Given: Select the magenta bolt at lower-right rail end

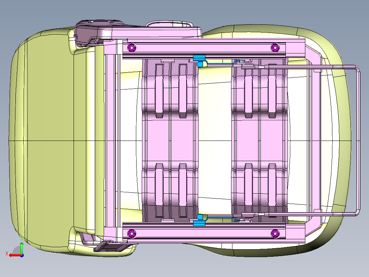Looking at the screenshot, I should [275, 233].
